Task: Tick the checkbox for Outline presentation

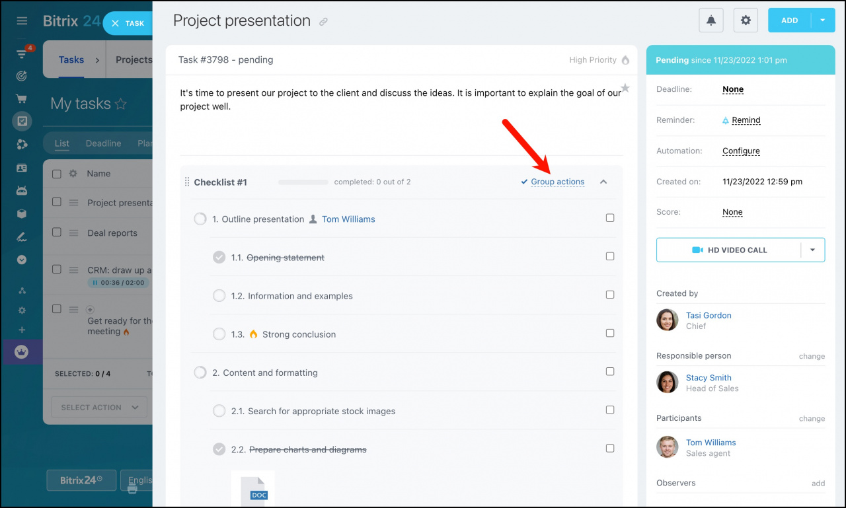Action: point(610,218)
